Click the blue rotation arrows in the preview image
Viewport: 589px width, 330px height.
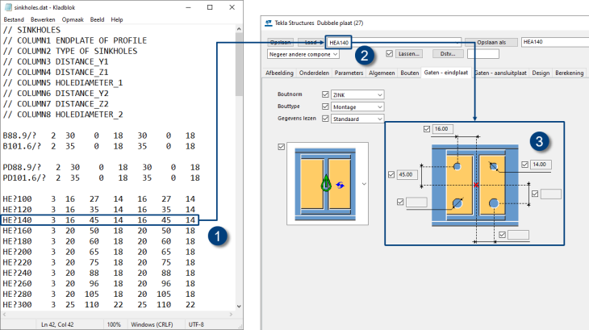[x=340, y=185]
